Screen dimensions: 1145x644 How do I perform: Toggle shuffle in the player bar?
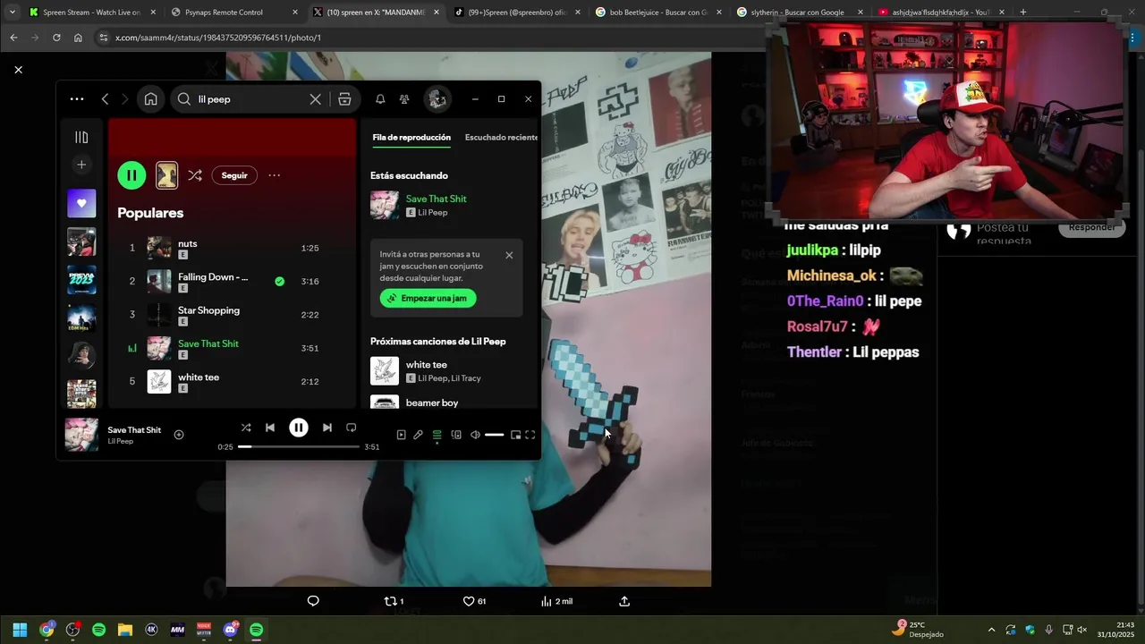246,428
